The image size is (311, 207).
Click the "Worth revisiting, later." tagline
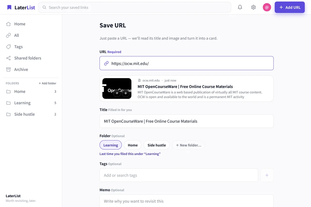tap(21, 201)
